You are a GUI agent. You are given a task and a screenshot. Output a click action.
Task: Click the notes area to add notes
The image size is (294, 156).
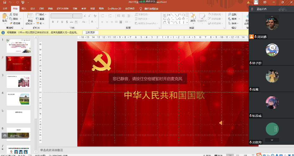point(143,150)
